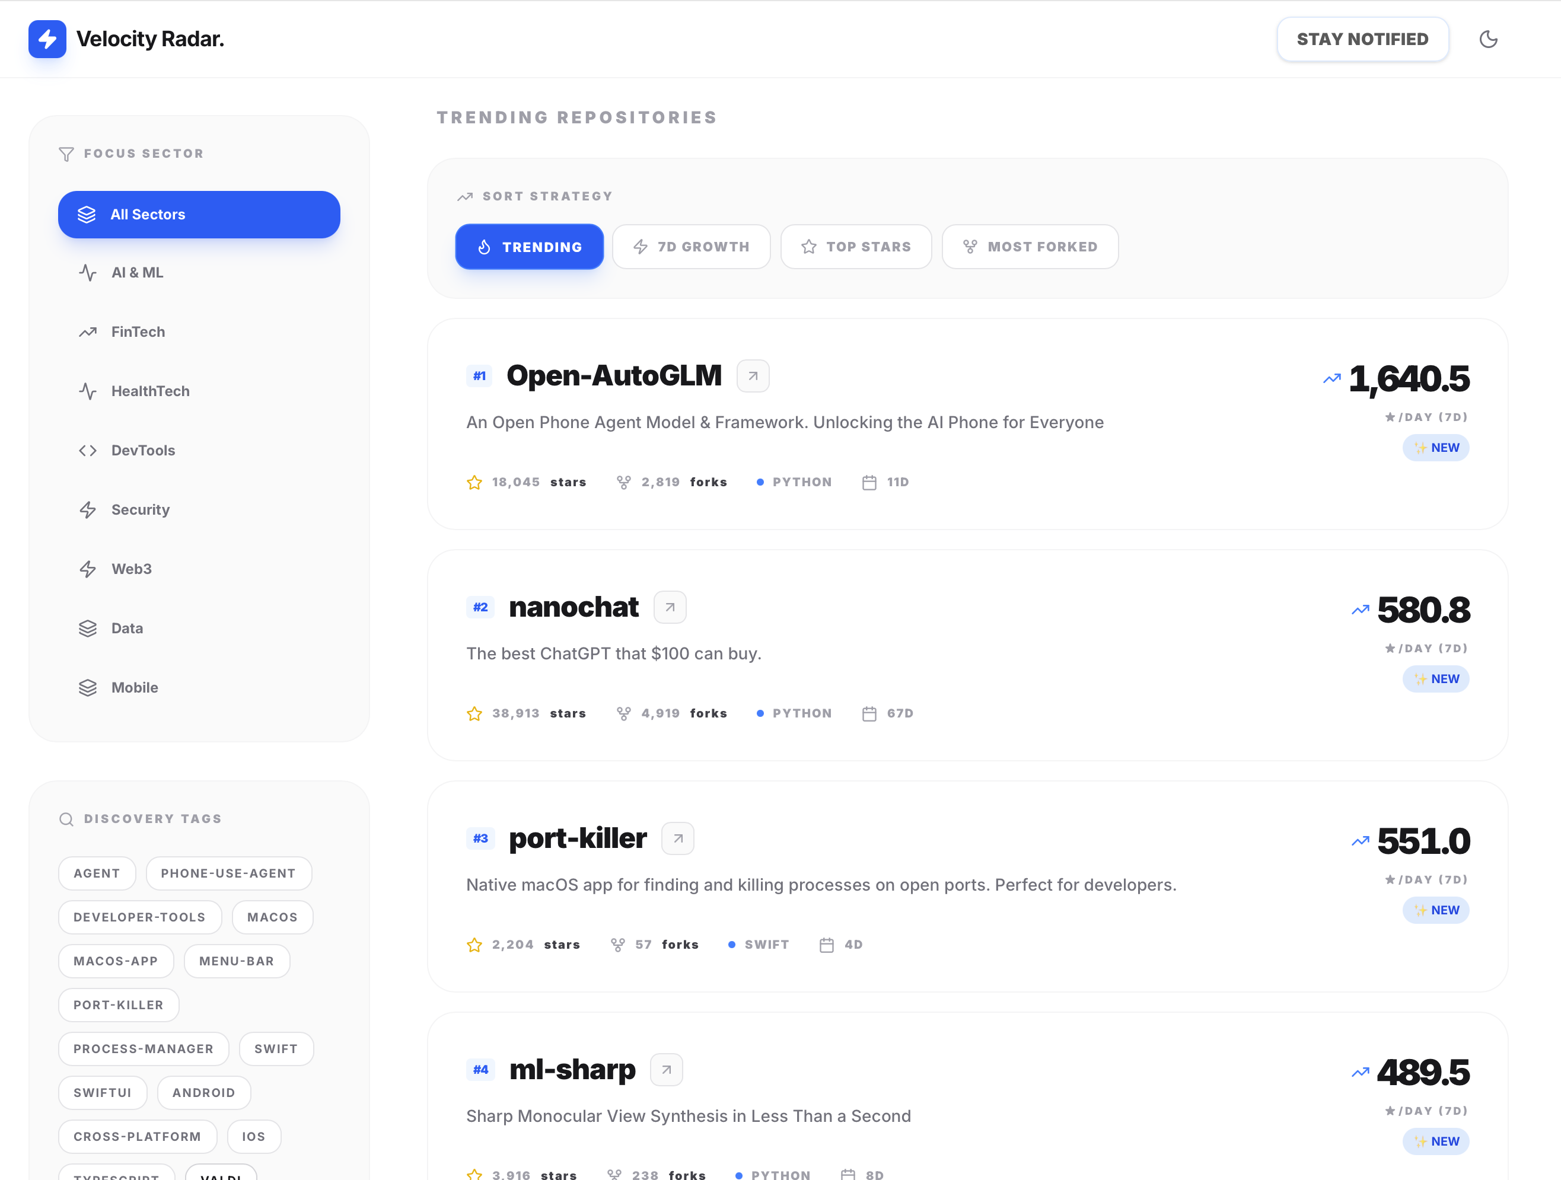Open external link icon beside ml-sharp
This screenshot has height=1180, width=1561.
(x=665, y=1070)
